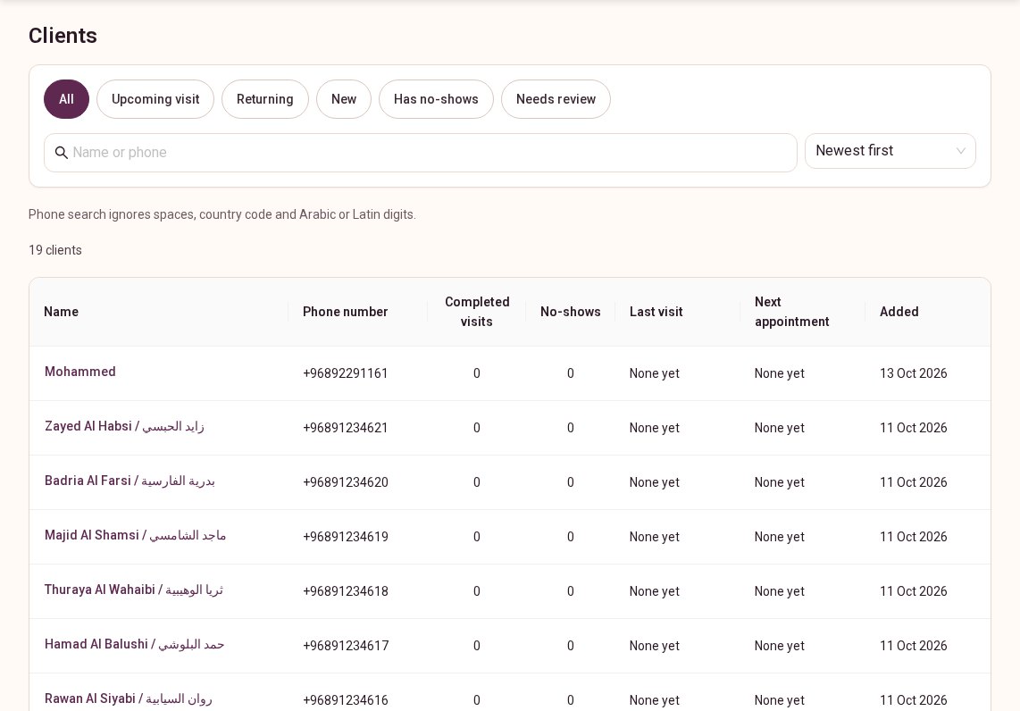Image resolution: width=1020 pixels, height=711 pixels.
Task: Open client Mohammed
Action: pyautogui.click(x=80, y=372)
